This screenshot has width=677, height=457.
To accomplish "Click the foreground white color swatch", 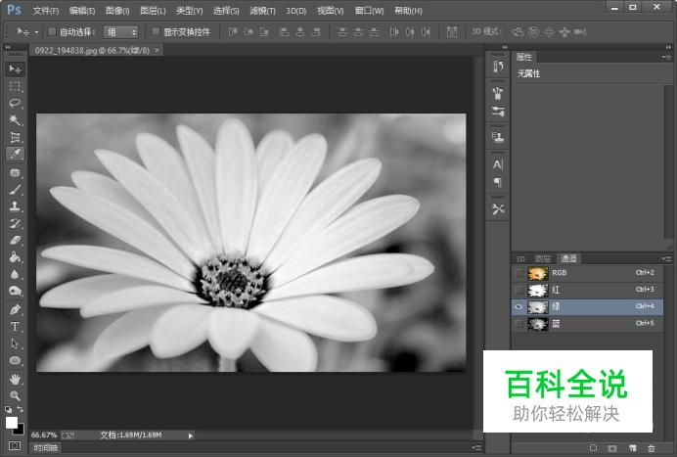I will click(x=12, y=422).
